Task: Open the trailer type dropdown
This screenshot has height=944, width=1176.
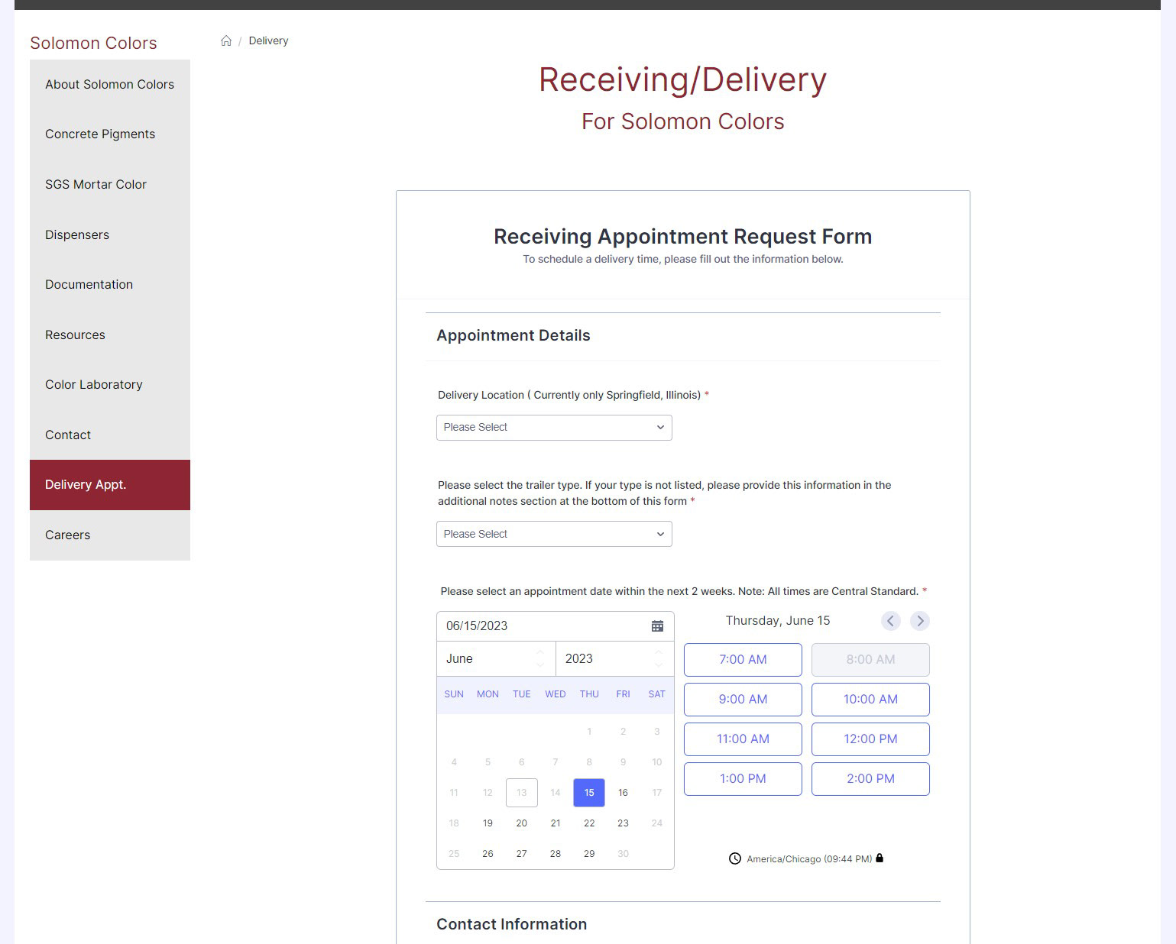Action: coord(554,534)
